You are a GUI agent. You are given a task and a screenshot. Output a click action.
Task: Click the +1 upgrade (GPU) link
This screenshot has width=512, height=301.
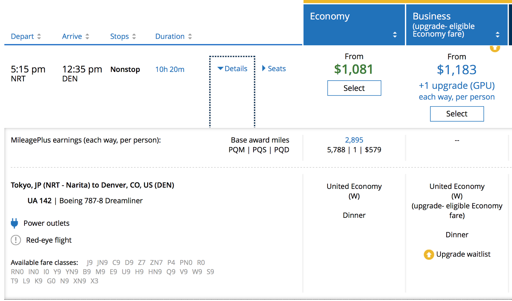457,86
